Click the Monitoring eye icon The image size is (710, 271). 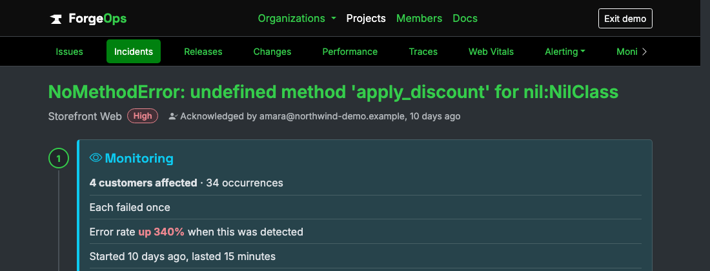(x=96, y=158)
